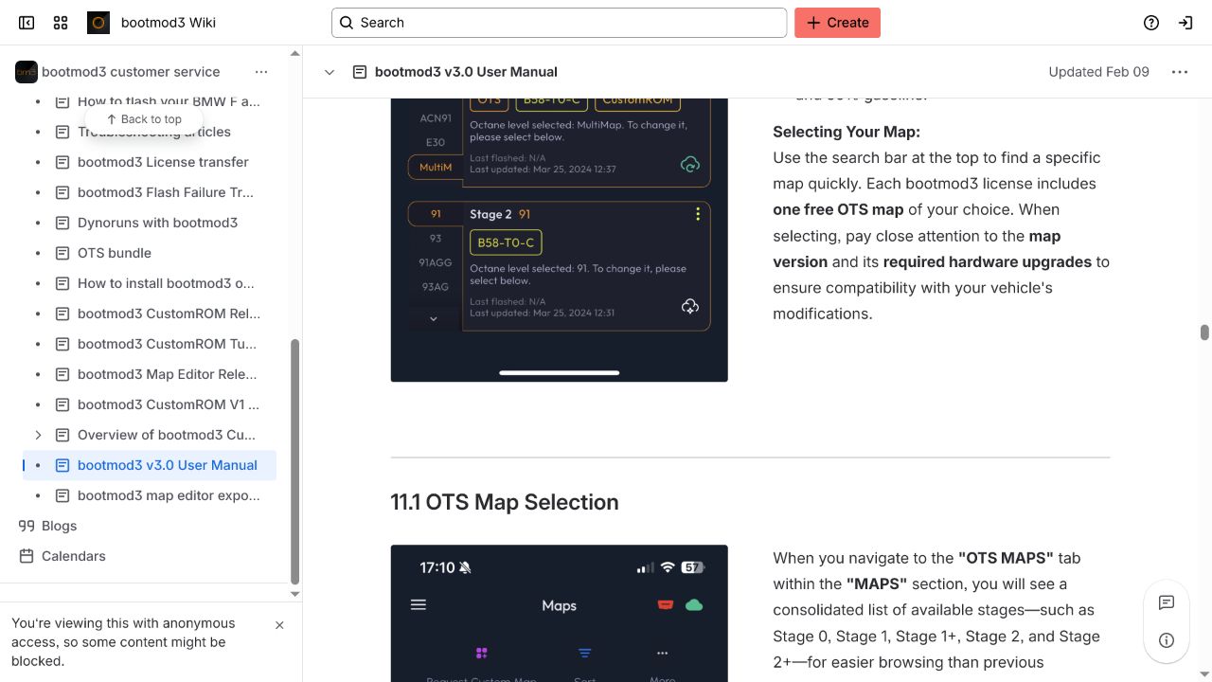Select bootmod3 v3.0 User Manual in tree
Screen dimensions: 1212x682
[168, 465]
